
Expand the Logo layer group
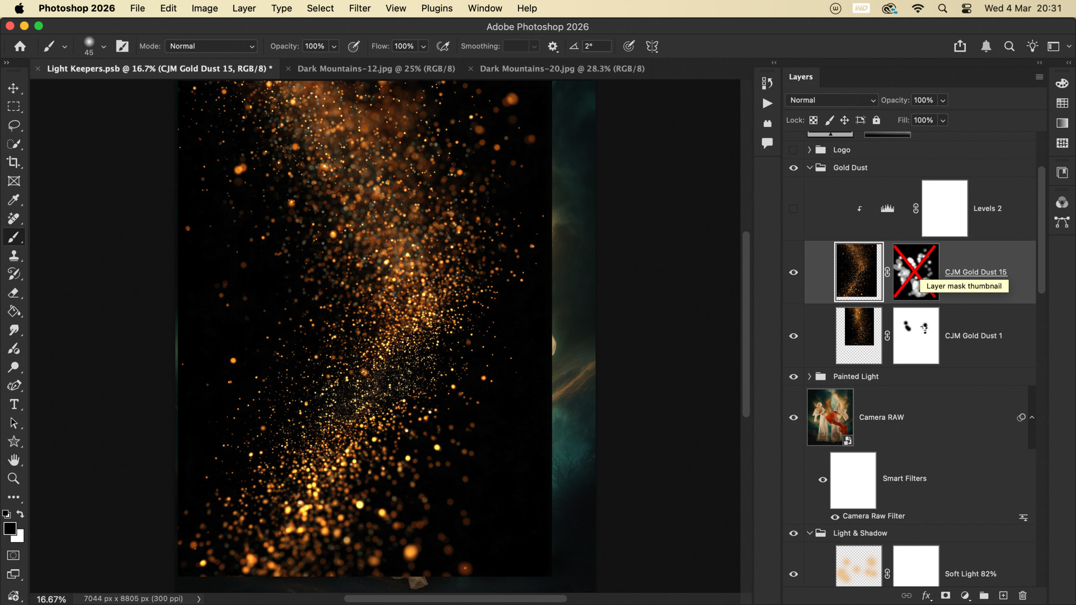click(x=809, y=150)
